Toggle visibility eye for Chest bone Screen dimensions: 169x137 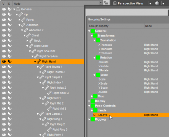4,36
